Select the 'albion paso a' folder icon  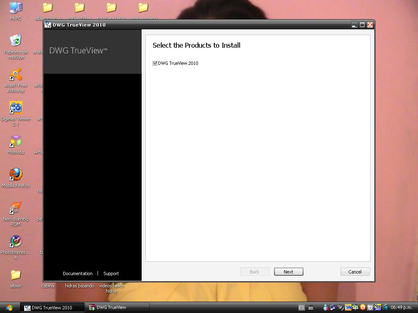coord(48,7)
